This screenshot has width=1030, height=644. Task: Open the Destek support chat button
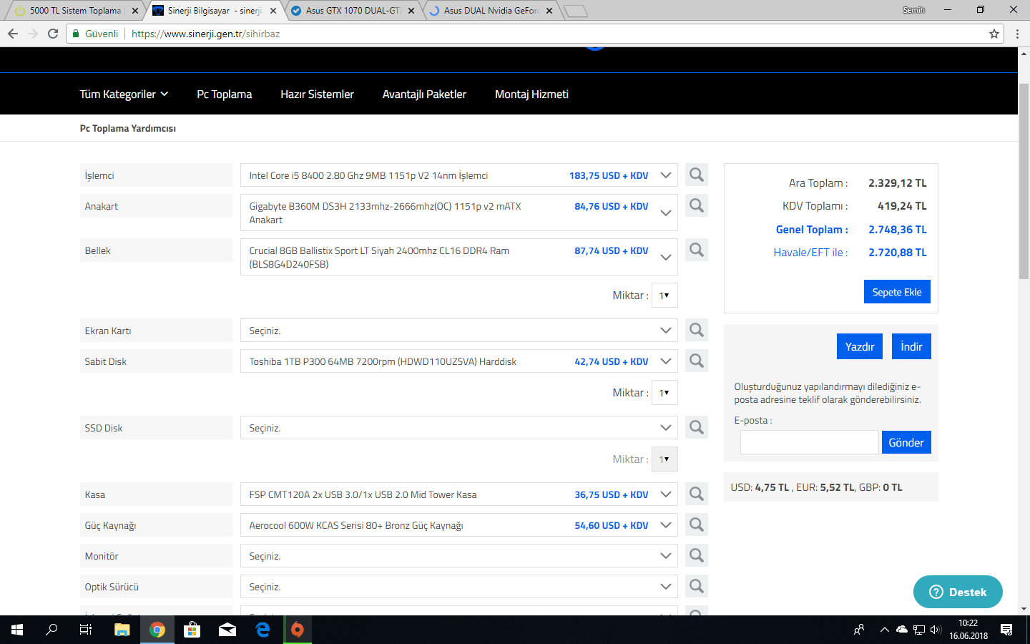pos(958,592)
